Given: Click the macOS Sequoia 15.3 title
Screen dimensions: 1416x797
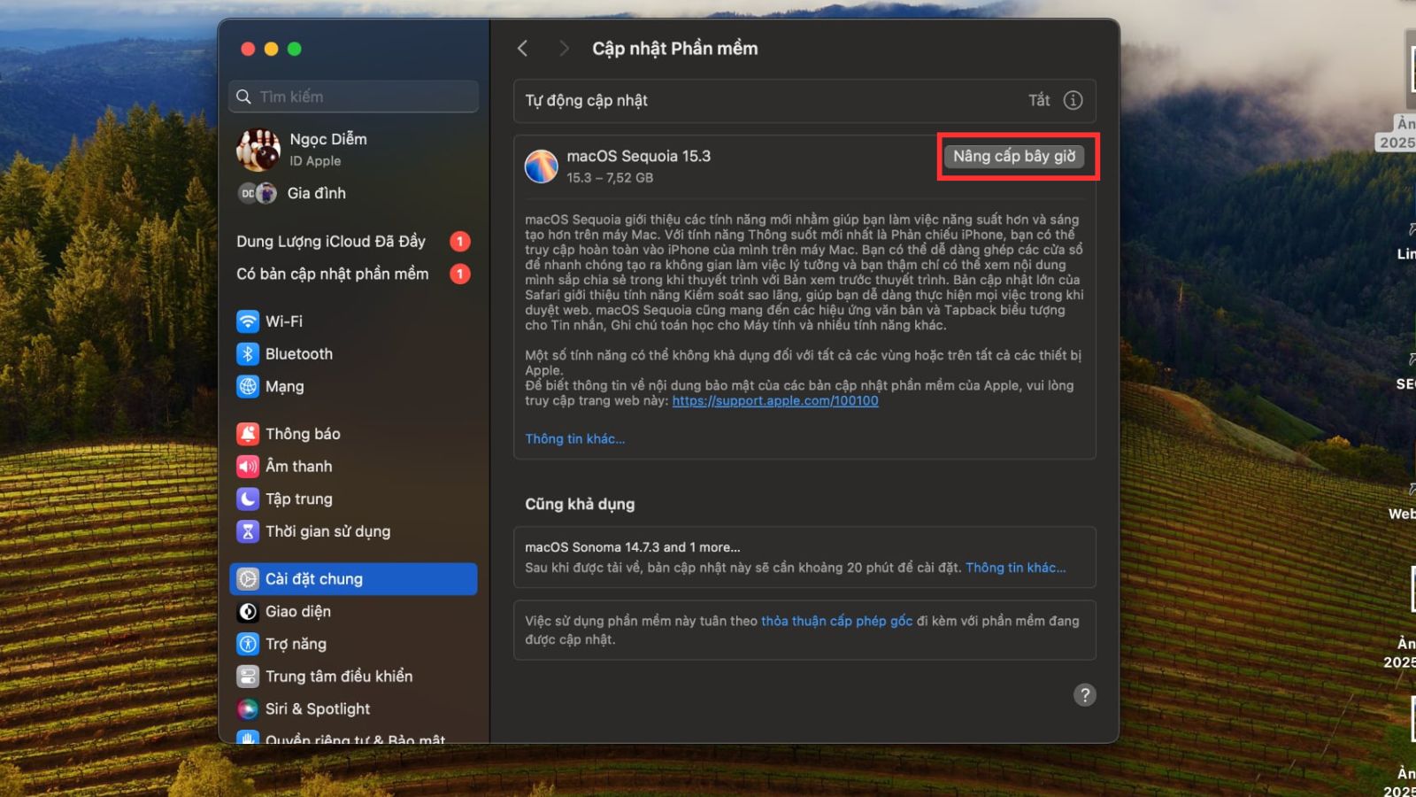Looking at the screenshot, I should [x=639, y=156].
